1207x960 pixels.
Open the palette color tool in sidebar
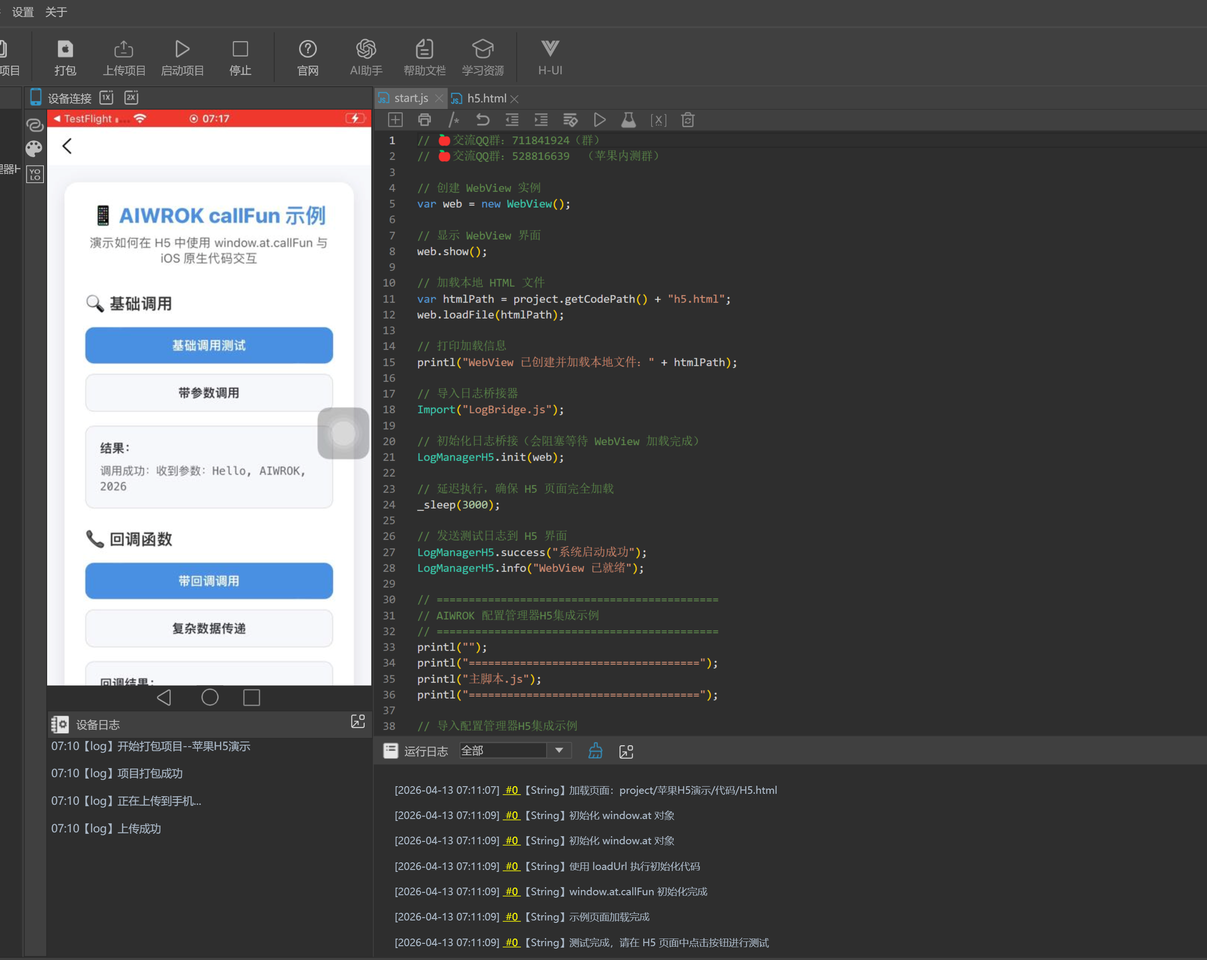point(34,149)
